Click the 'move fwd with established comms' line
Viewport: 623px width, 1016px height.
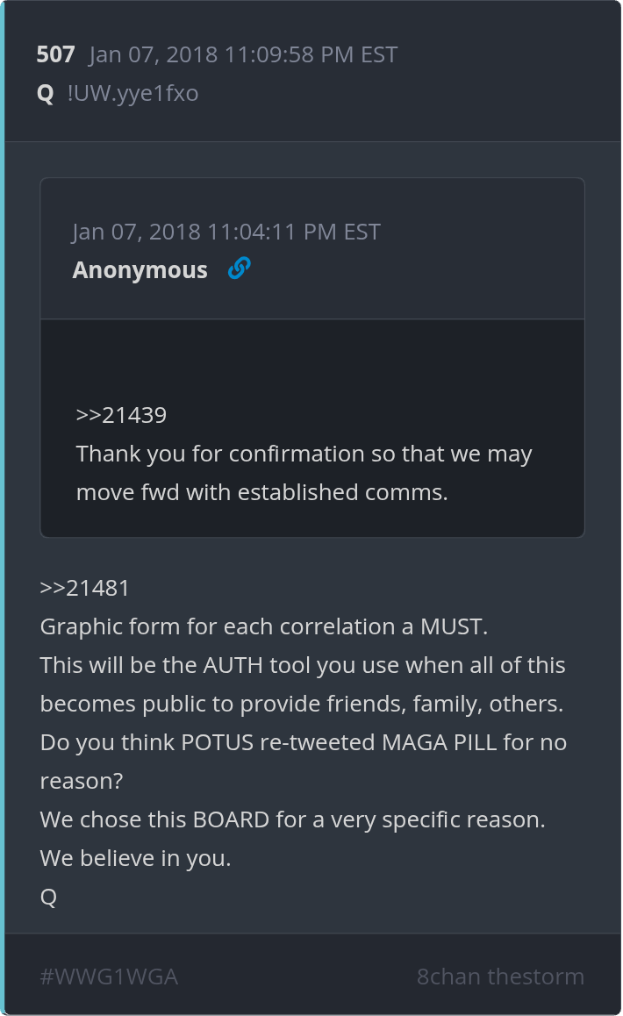click(x=261, y=492)
